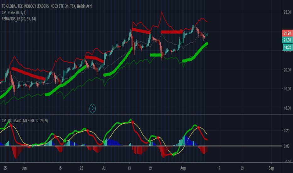293x173 pixels.
Task: Click the 0.00 MACD axis value
Action: point(286,146)
